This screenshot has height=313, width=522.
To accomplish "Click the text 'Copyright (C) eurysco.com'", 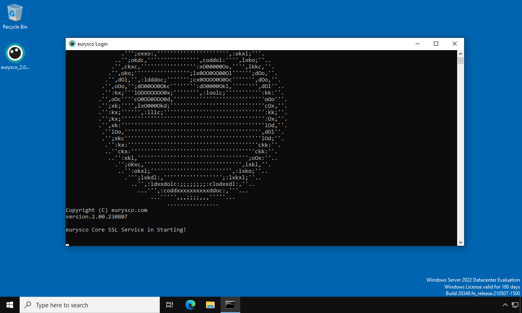I will point(106,210).
